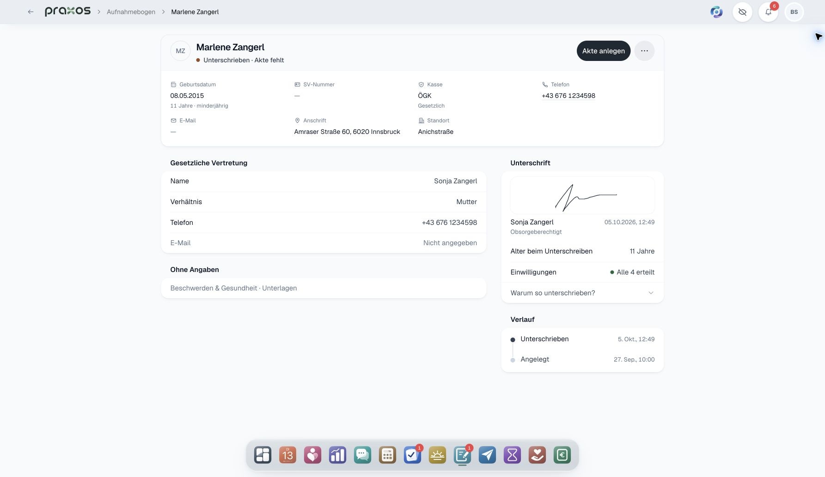
Task: Open the checkmark tasks app in dock
Action: 412,455
